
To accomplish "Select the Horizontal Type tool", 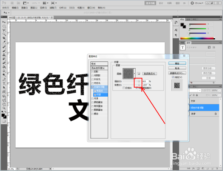I will (x=4, y=84).
